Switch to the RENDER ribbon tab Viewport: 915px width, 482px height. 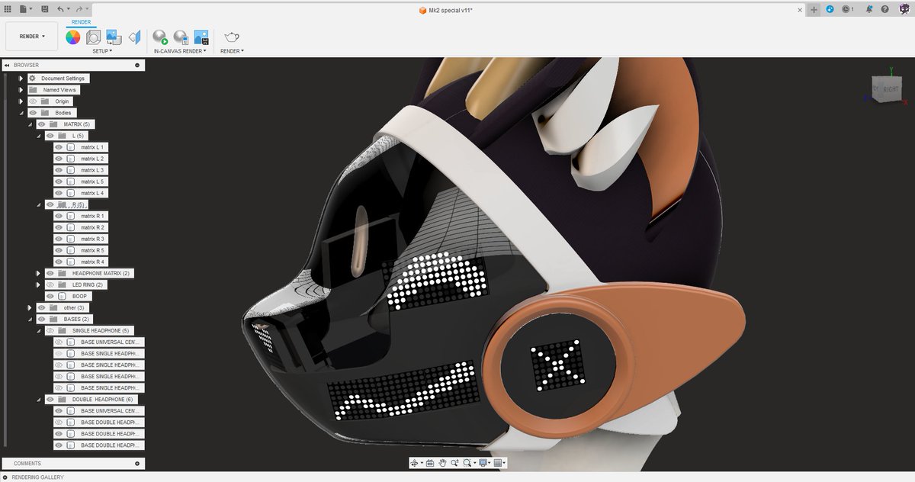pos(81,22)
